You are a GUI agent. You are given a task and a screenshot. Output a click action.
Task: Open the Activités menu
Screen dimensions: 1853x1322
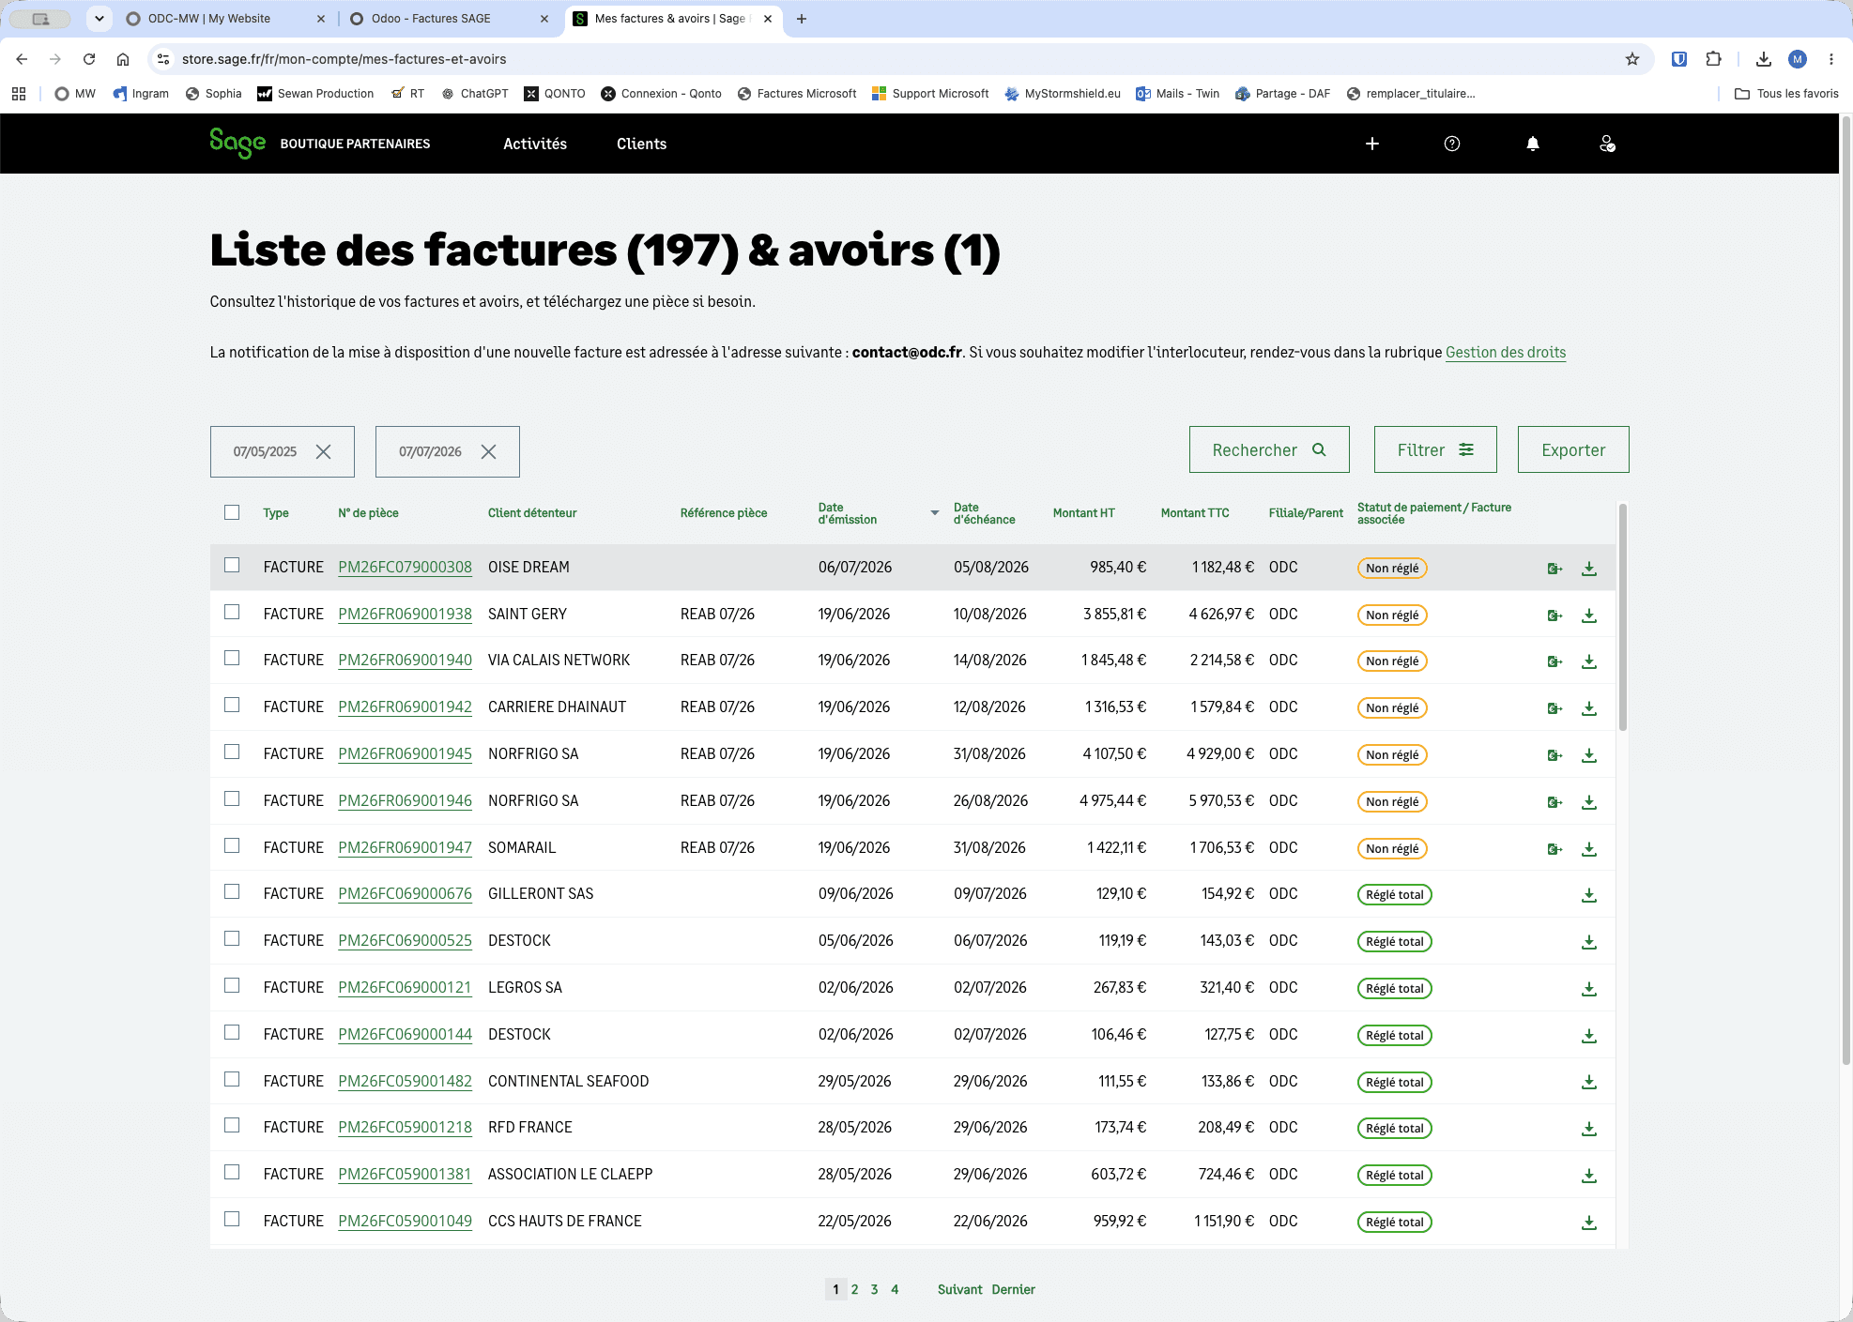[x=535, y=144]
